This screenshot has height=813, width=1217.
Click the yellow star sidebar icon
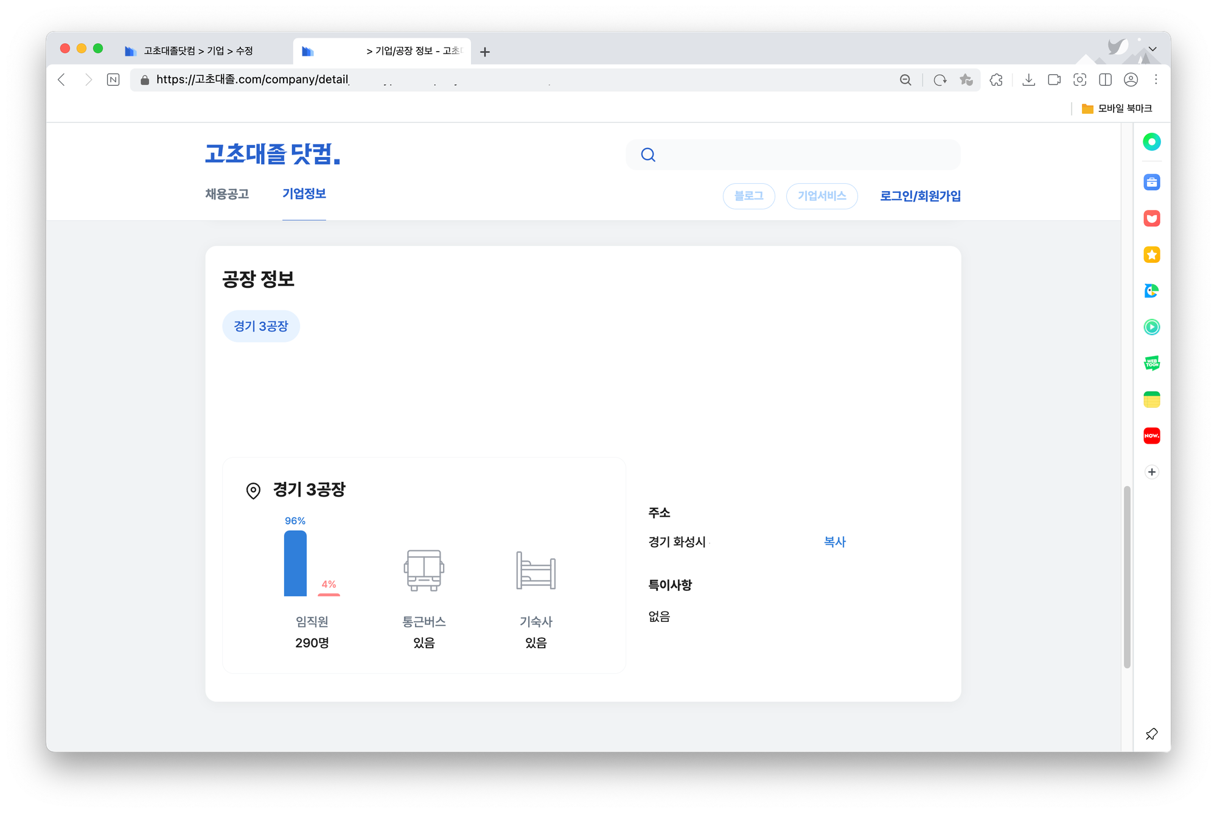pyautogui.click(x=1151, y=254)
